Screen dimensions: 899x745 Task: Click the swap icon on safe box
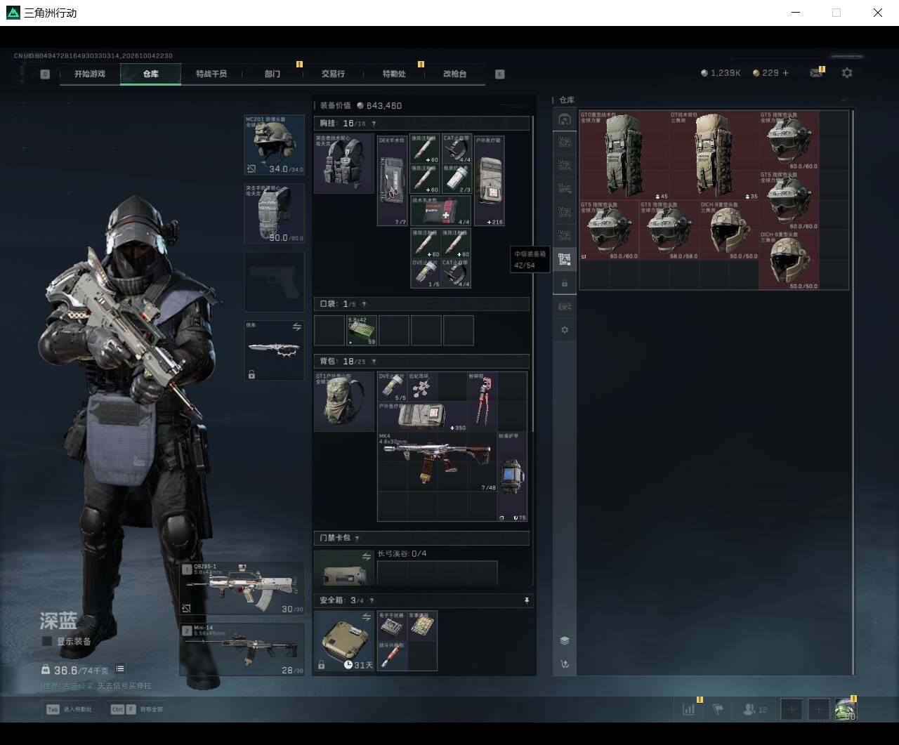point(367,617)
